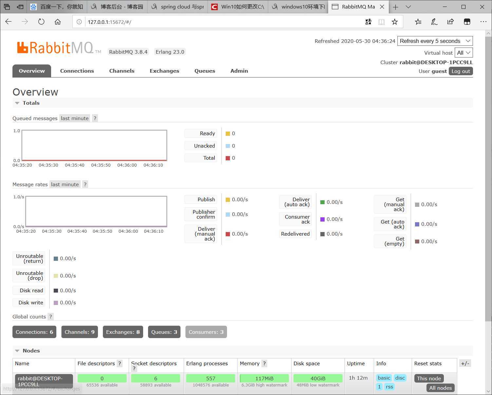Switch to the Win10如何更改C:\ browser tab

237,7
